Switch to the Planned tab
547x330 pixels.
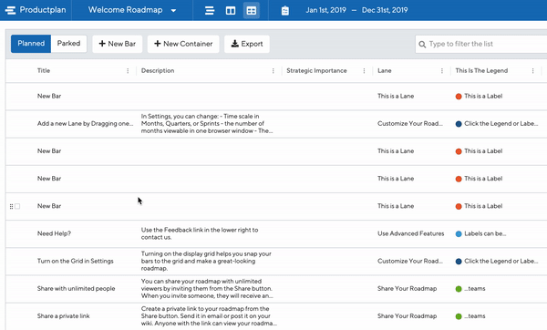tap(31, 44)
